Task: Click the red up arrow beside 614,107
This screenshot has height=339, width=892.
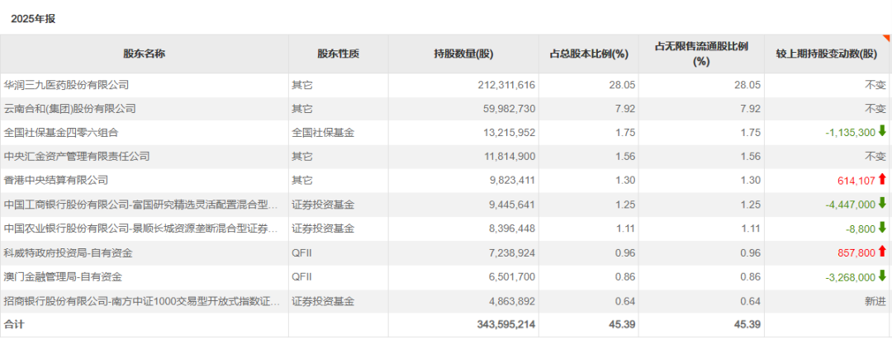Action: pos(882,180)
